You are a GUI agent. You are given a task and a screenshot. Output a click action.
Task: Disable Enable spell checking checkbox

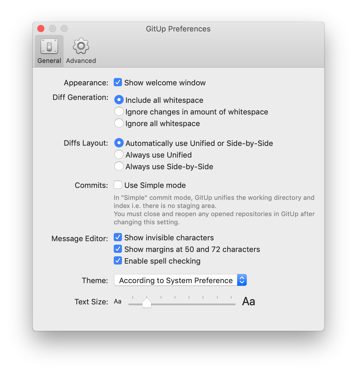point(118,261)
